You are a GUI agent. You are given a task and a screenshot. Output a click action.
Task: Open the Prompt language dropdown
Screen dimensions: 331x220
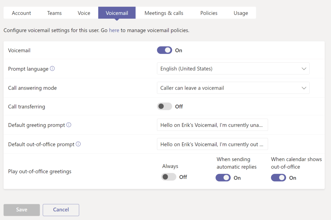[x=233, y=69]
